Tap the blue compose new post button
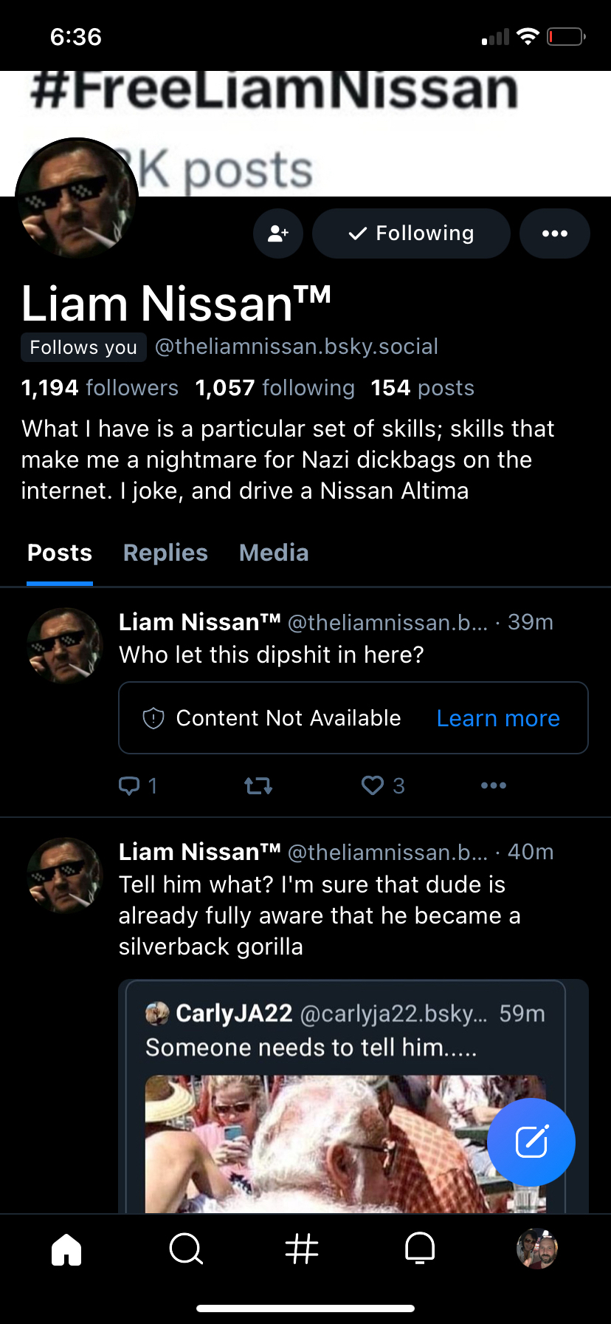 click(x=531, y=1142)
